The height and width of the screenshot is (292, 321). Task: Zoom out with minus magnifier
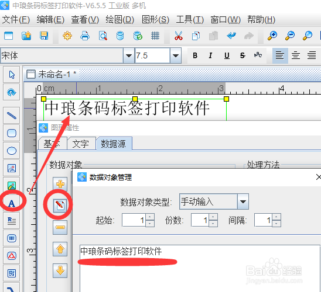[x=290, y=36]
